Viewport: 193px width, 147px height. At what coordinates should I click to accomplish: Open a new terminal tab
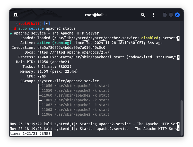click(x=16, y=15)
